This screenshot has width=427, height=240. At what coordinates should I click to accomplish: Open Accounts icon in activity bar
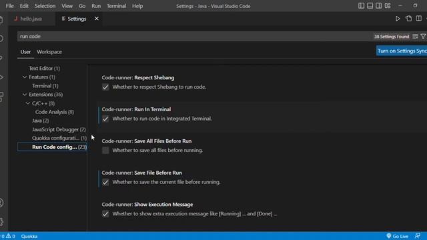click(x=1, y=203)
